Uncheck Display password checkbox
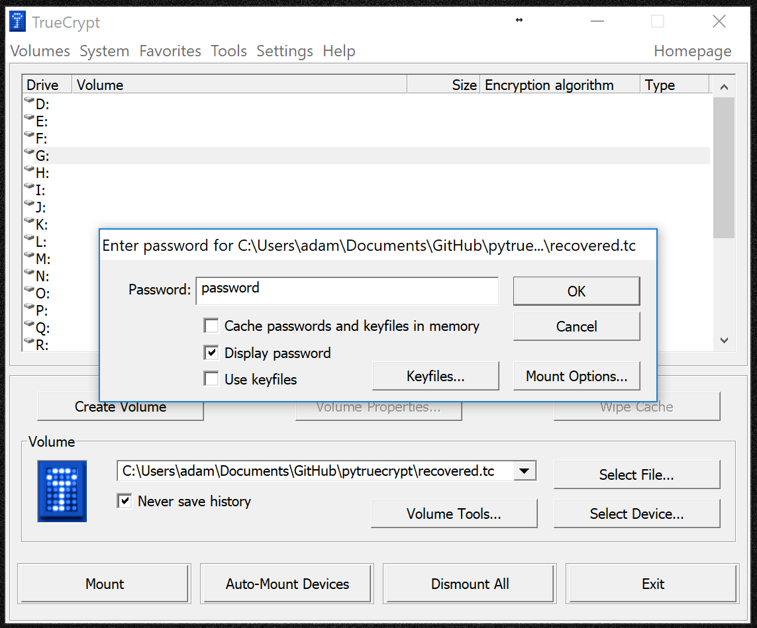The height and width of the screenshot is (628, 757). [211, 353]
